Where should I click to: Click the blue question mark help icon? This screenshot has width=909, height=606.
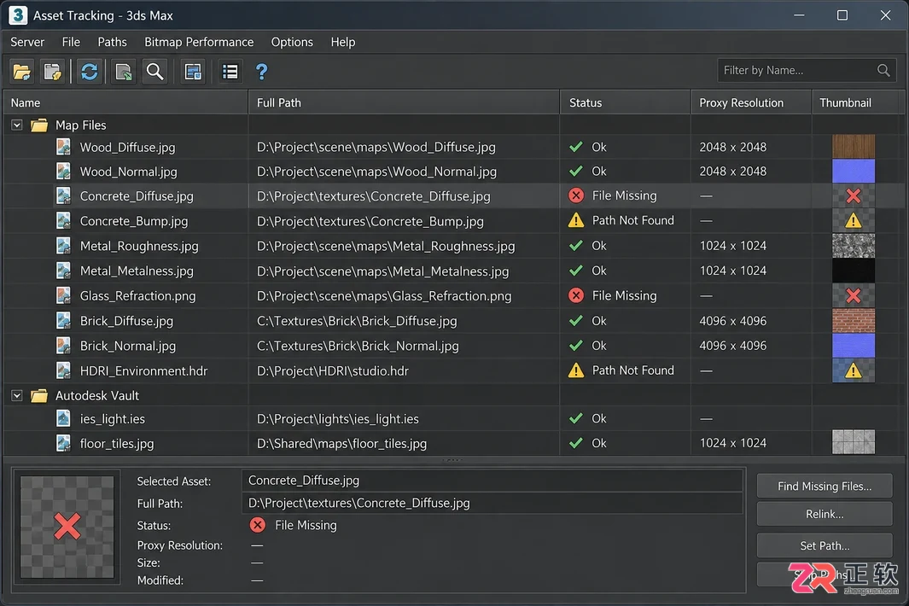point(261,72)
